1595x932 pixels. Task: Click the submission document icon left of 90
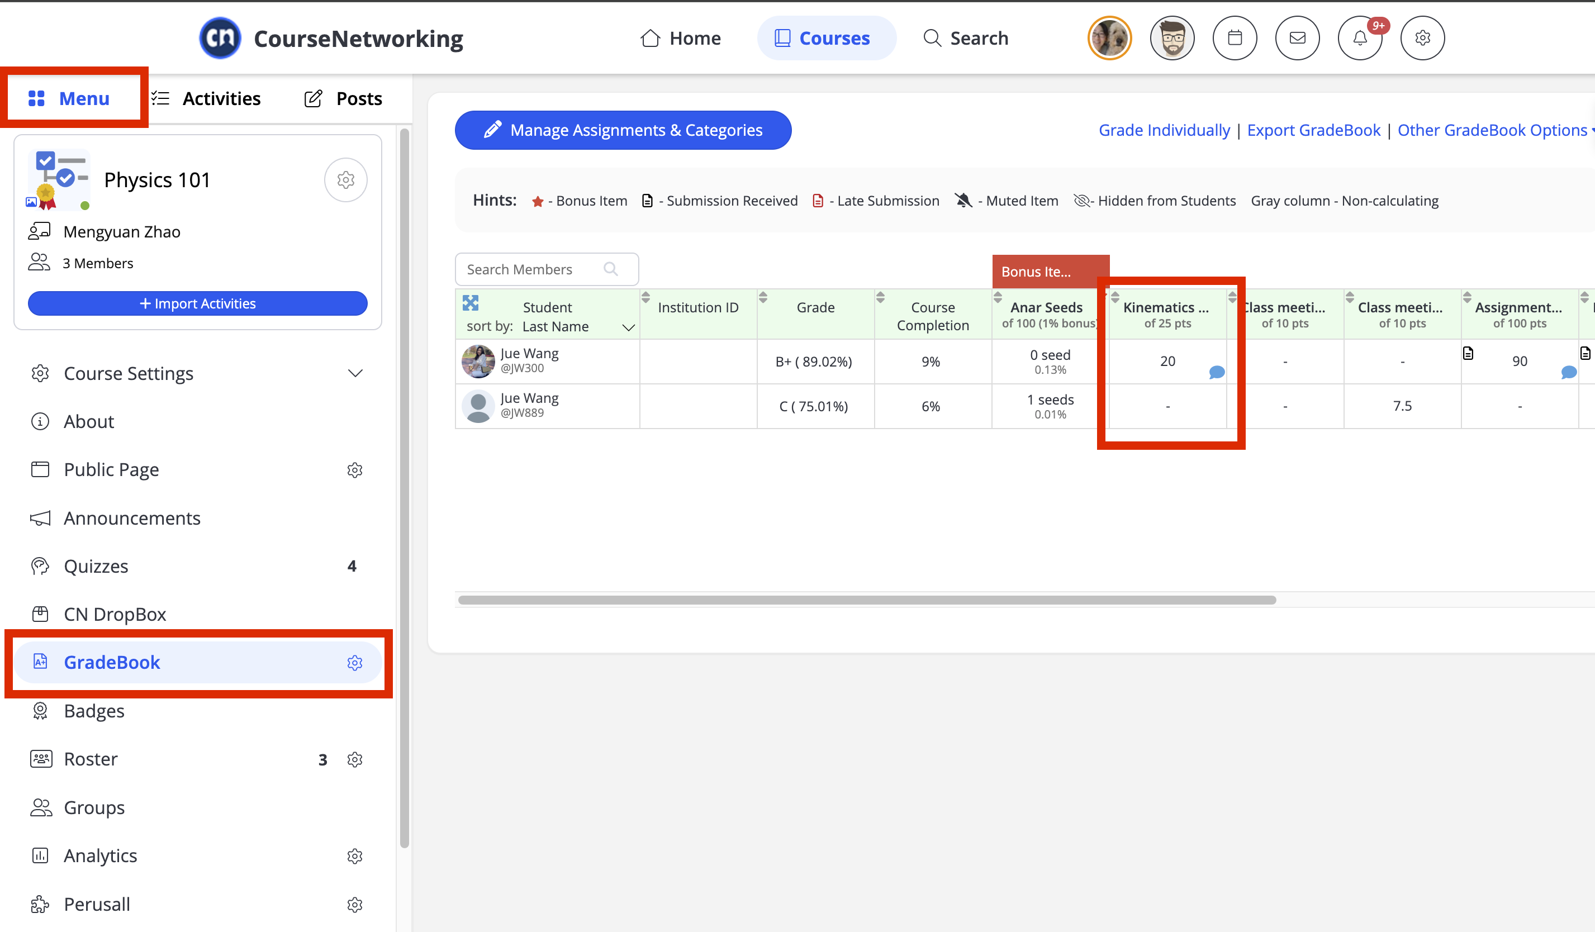pos(1468,353)
